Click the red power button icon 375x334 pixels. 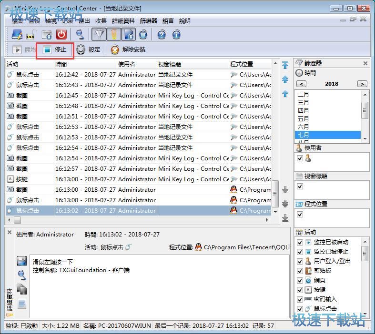pos(61,35)
